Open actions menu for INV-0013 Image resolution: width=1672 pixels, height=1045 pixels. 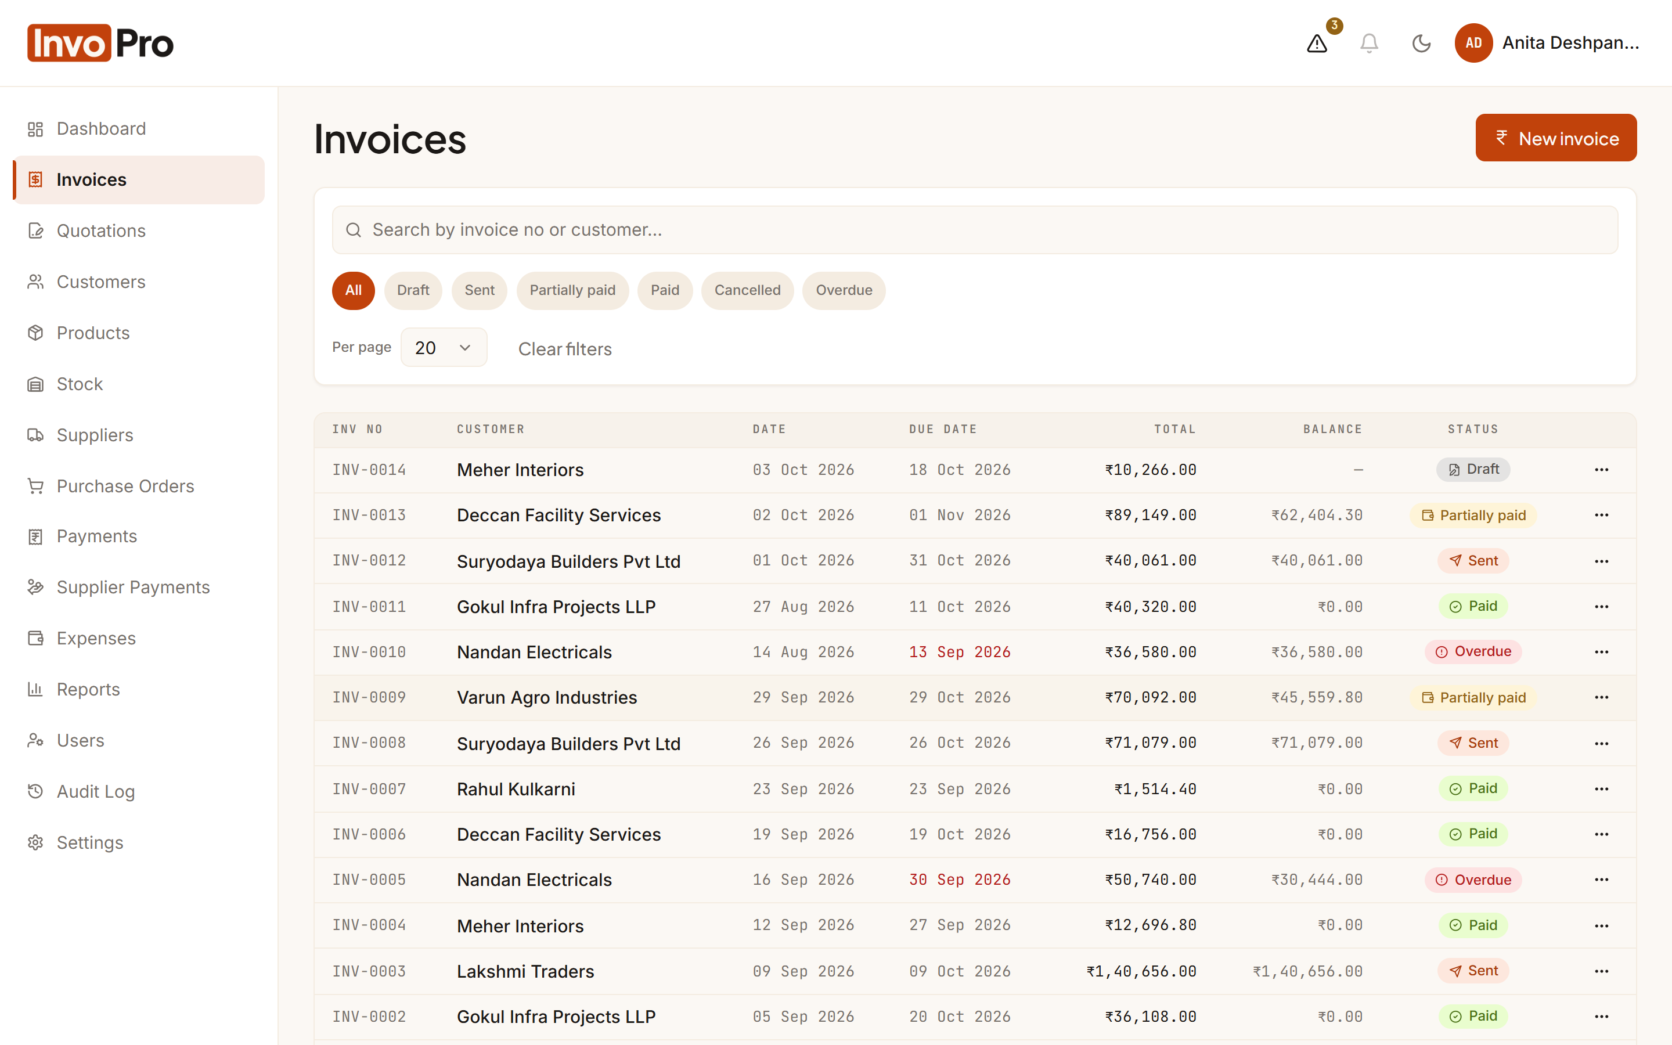pos(1602,516)
